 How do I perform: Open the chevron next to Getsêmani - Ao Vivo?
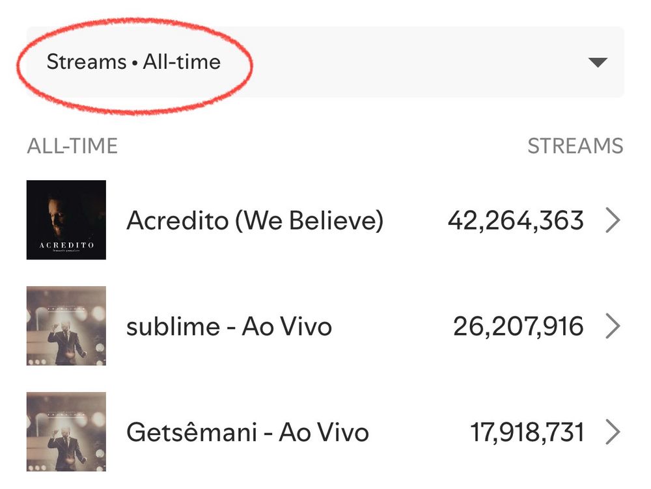pos(613,432)
